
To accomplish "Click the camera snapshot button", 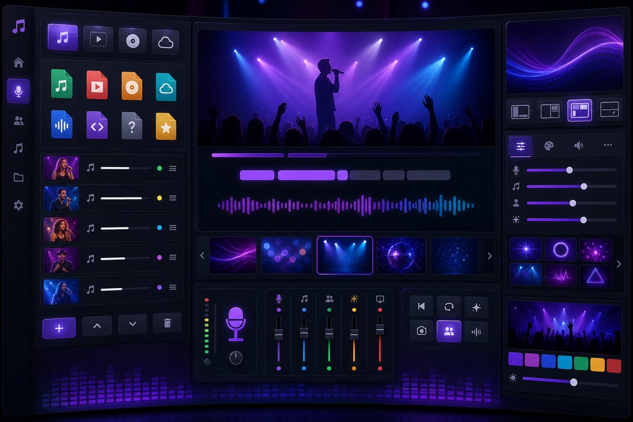I will (x=422, y=331).
